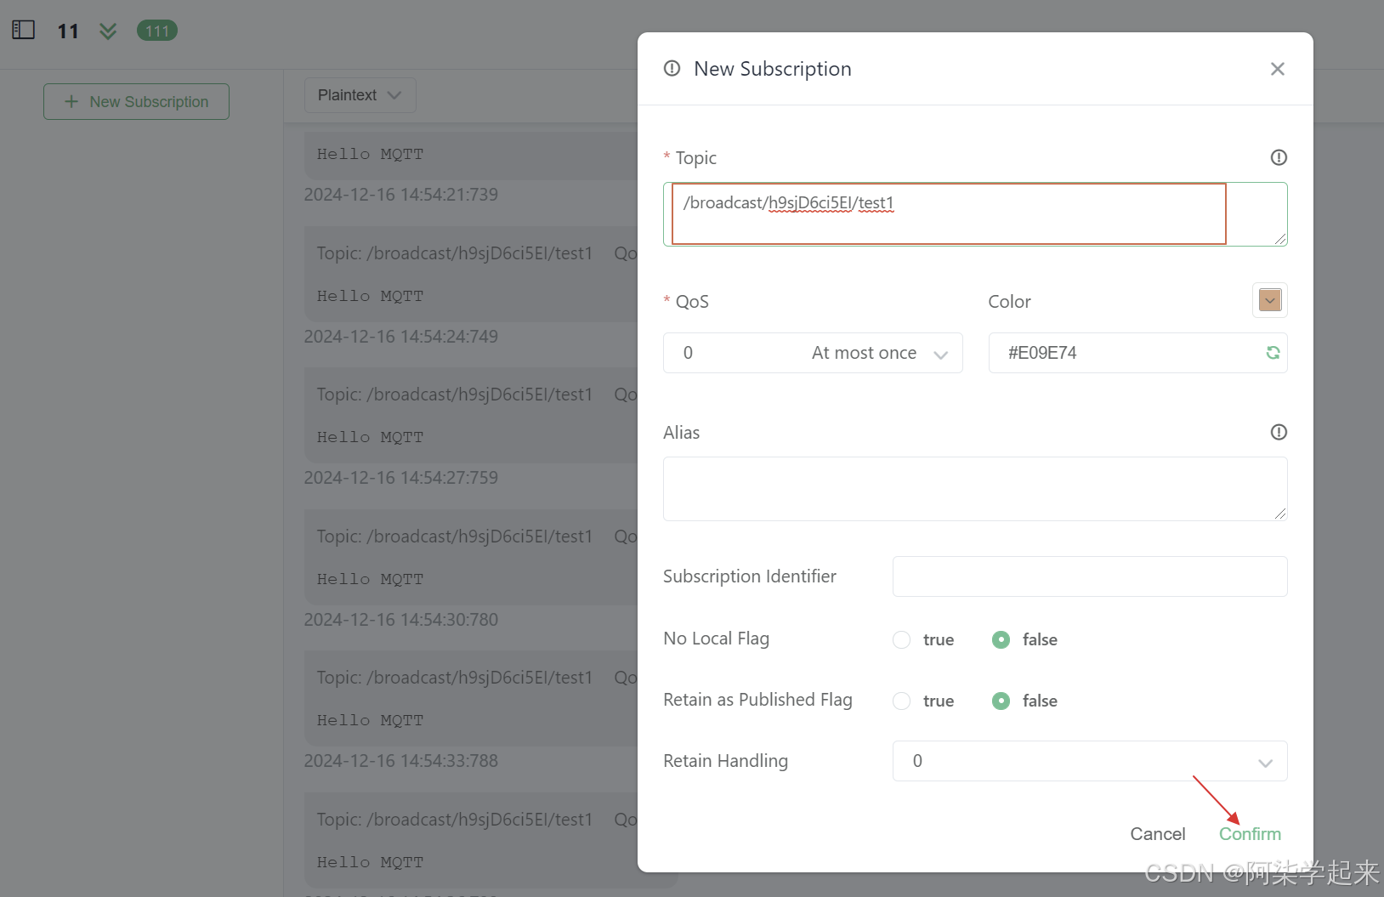Screen dimensions: 1384x897
Task: Close the New Subscription dialog
Action: pyautogui.click(x=1277, y=69)
